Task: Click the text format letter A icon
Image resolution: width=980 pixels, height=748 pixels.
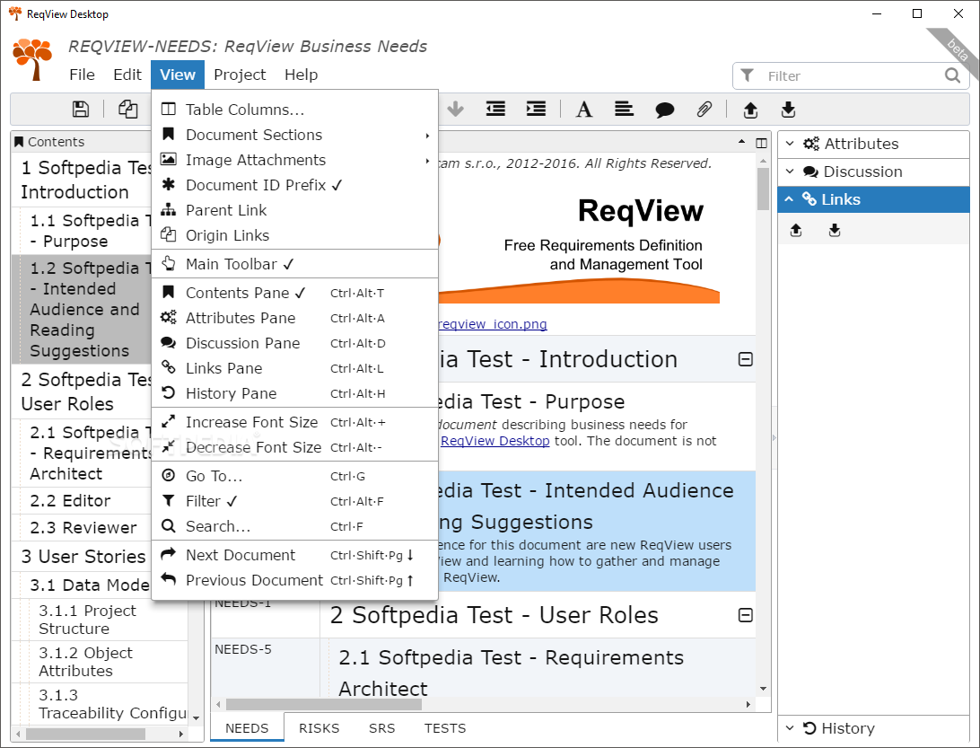Action: (583, 110)
